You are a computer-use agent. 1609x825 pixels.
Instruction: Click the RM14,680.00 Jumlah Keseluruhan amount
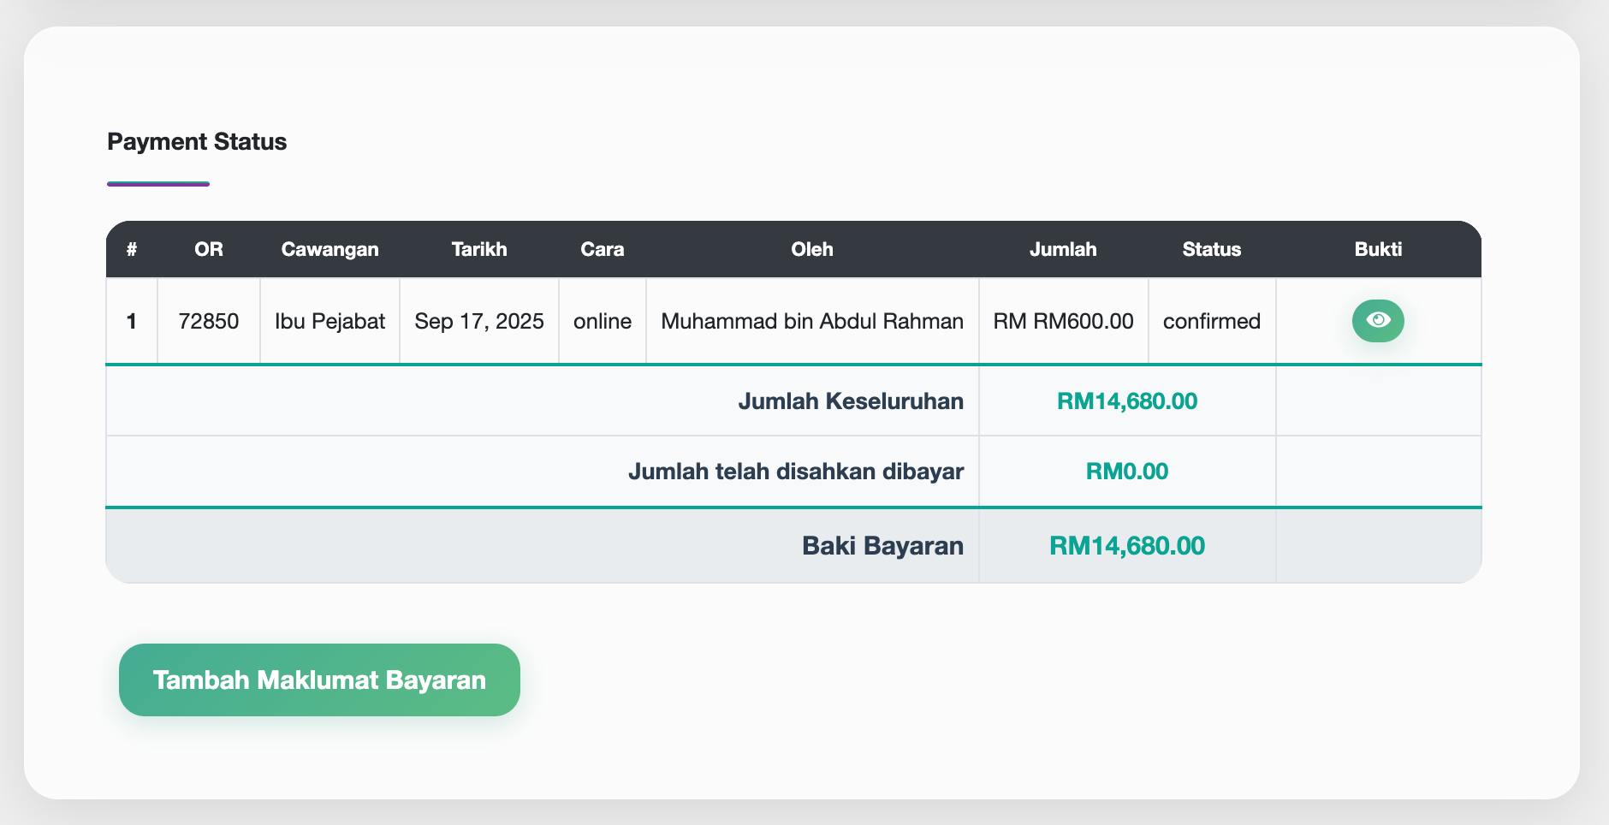click(1127, 401)
